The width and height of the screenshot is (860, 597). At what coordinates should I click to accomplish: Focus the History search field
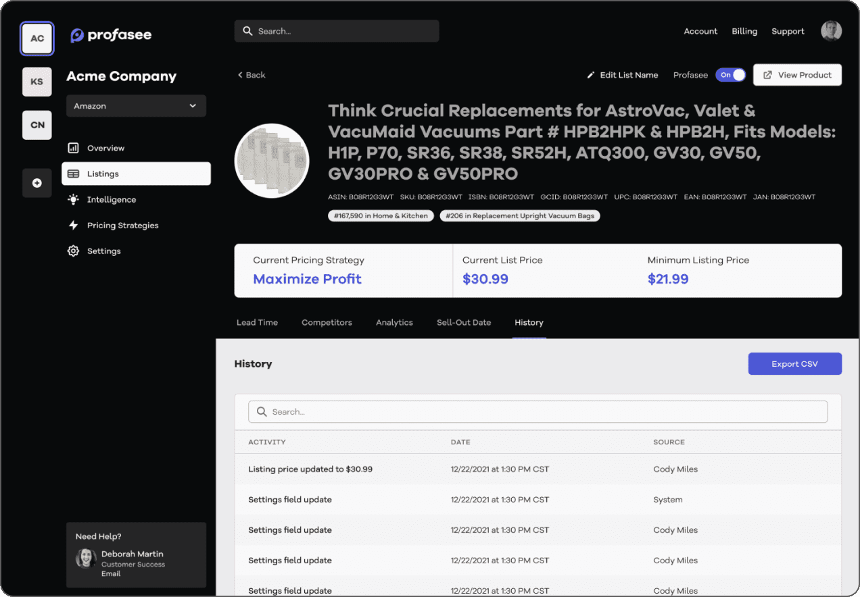pyautogui.click(x=538, y=412)
